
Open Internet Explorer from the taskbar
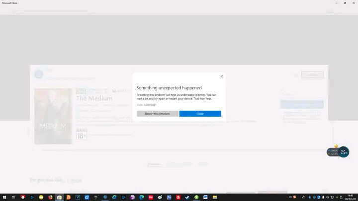(114, 197)
